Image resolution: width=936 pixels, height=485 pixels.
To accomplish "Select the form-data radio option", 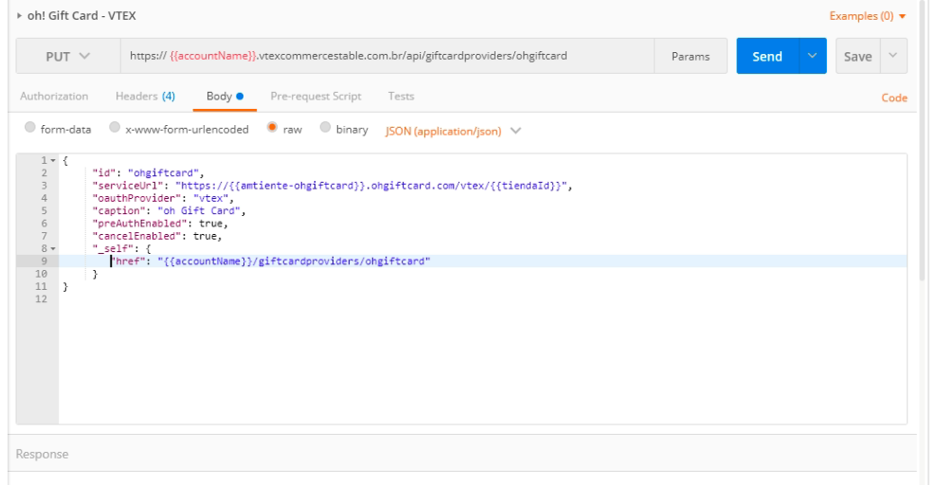I will pos(31,129).
